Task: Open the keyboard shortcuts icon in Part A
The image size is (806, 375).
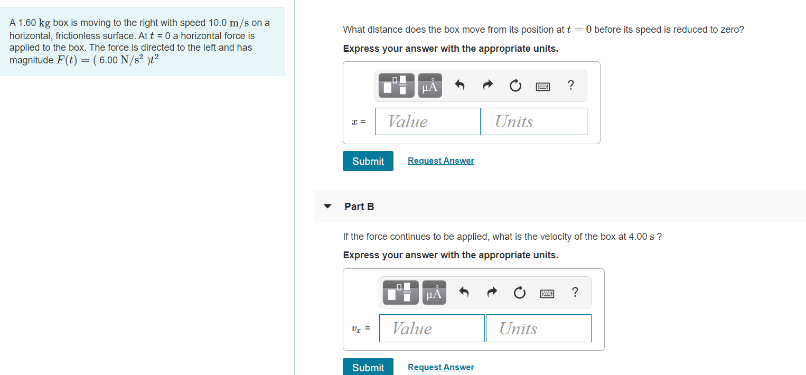Action: click(x=543, y=86)
